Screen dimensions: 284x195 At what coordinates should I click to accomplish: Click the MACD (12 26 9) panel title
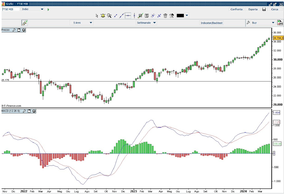click(x=10, y=111)
